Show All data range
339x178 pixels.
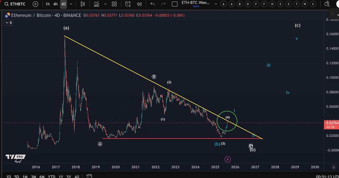coord(77,176)
